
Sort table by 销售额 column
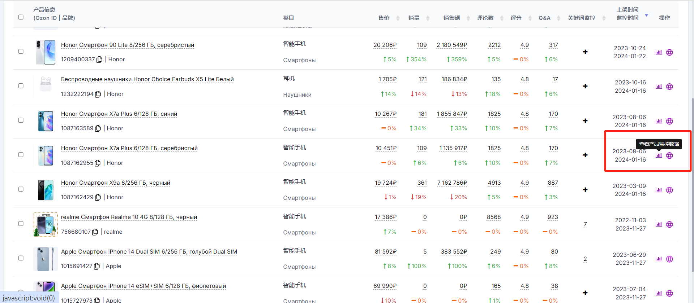tap(468, 18)
